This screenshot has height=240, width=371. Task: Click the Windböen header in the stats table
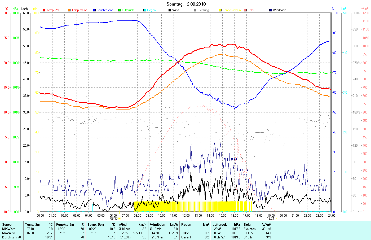[157, 225]
